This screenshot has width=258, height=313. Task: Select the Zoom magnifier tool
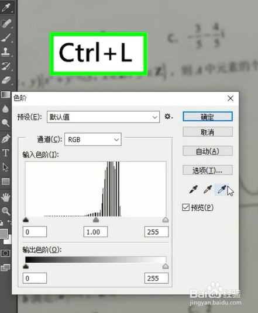tap(6, 211)
